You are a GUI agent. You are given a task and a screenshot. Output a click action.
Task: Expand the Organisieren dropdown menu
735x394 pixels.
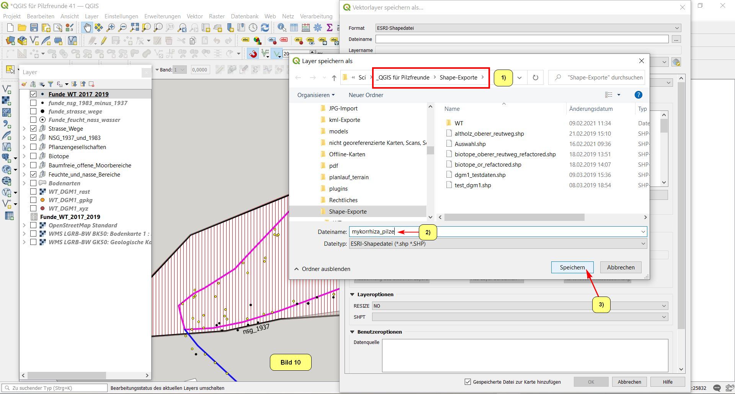(x=316, y=95)
